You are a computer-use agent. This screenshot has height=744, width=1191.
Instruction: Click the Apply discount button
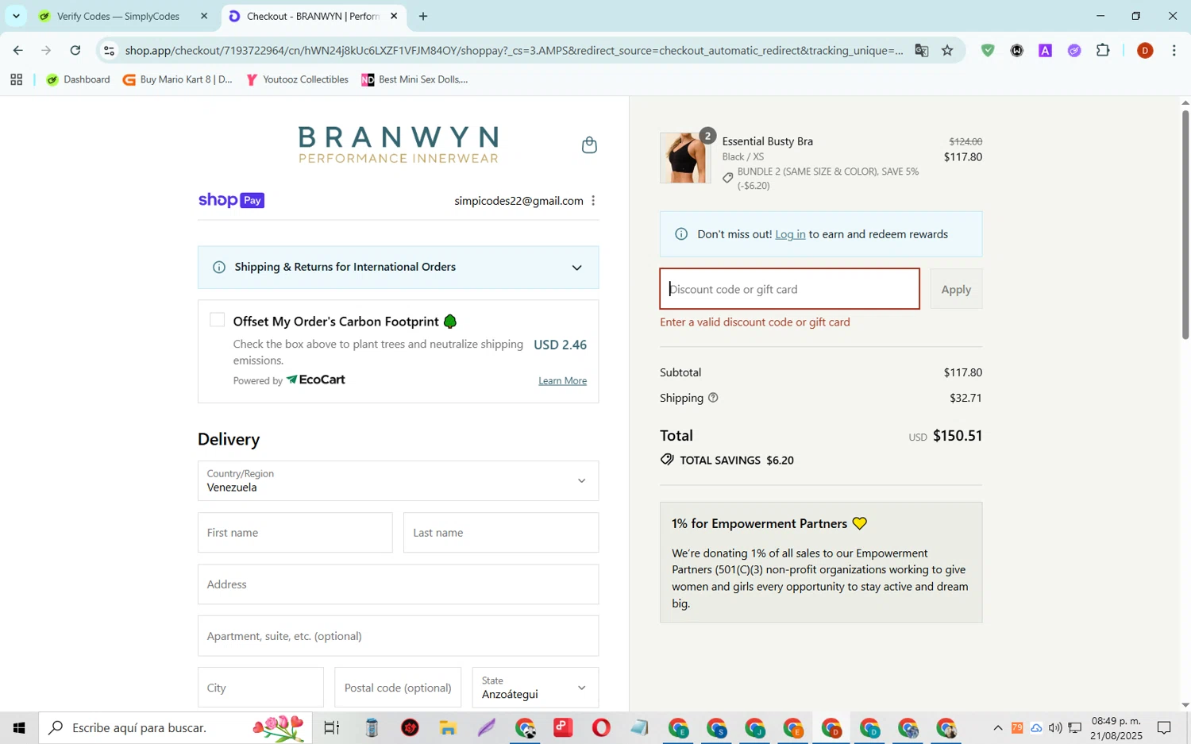[956, 289]
